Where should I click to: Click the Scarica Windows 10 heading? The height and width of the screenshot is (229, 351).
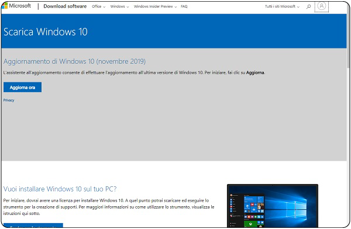pos(46,32)
